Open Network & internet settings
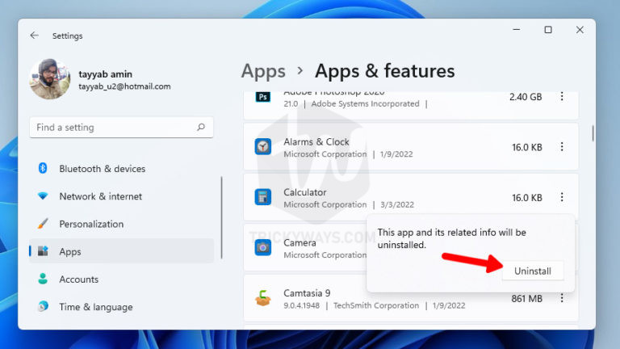 pos(121,196)
